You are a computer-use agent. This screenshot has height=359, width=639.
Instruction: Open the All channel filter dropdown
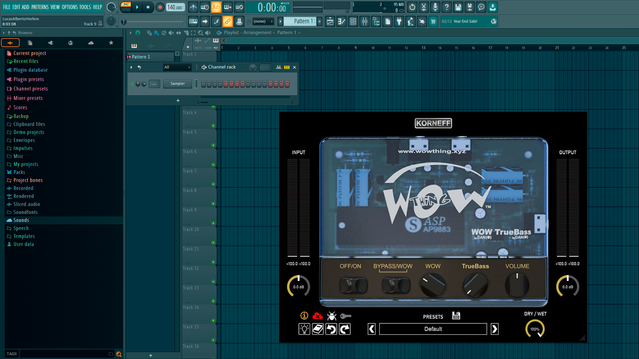click(x=177, y=67)
